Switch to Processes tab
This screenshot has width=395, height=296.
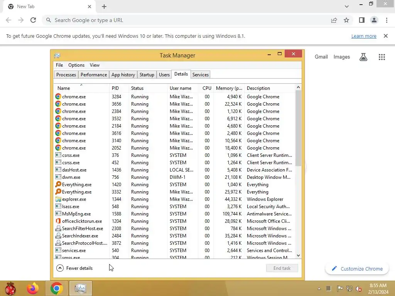(66, 75)
